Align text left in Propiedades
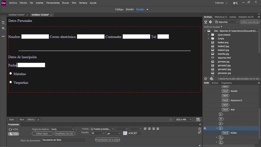The width and height of the screenshot is (261, 147). coord(145,129)
